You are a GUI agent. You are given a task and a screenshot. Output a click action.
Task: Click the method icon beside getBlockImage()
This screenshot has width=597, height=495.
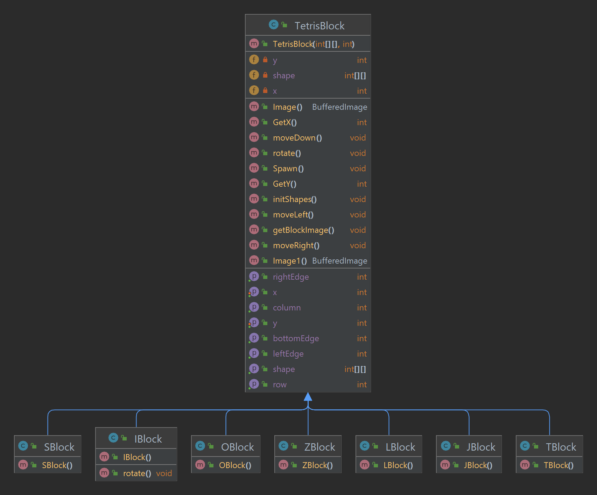coord(254,229)
